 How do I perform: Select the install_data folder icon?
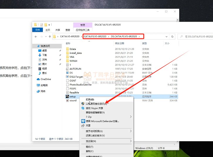[67, 53]
